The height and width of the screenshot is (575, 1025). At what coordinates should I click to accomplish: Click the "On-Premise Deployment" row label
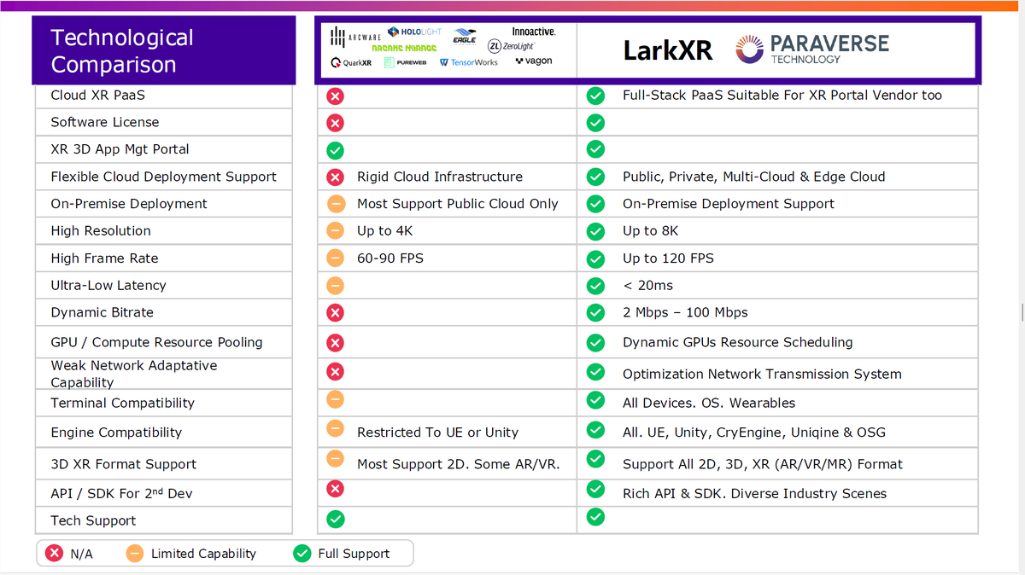129,204
